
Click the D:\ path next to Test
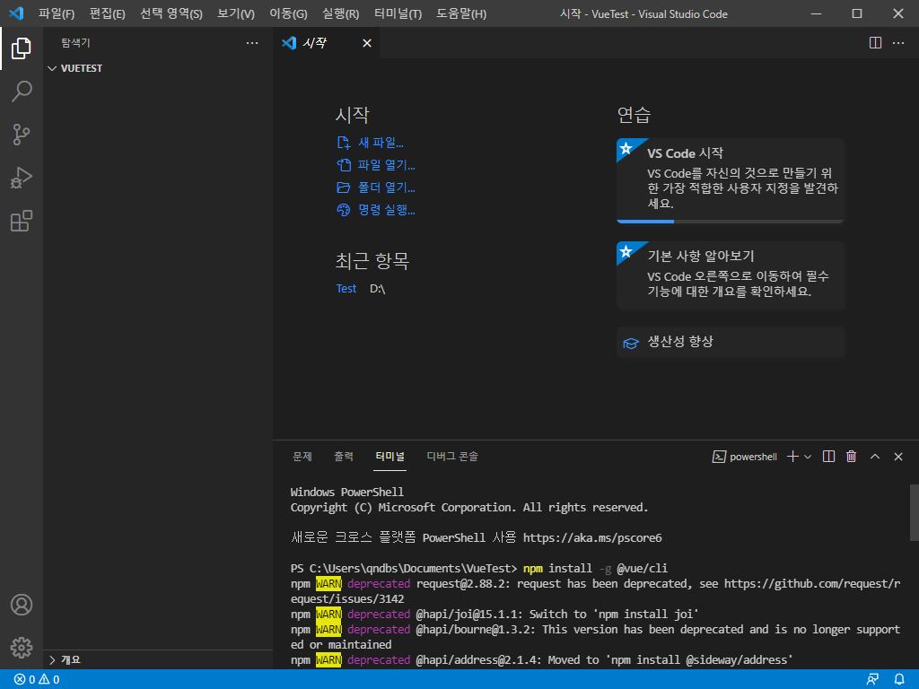pos(378,288)
